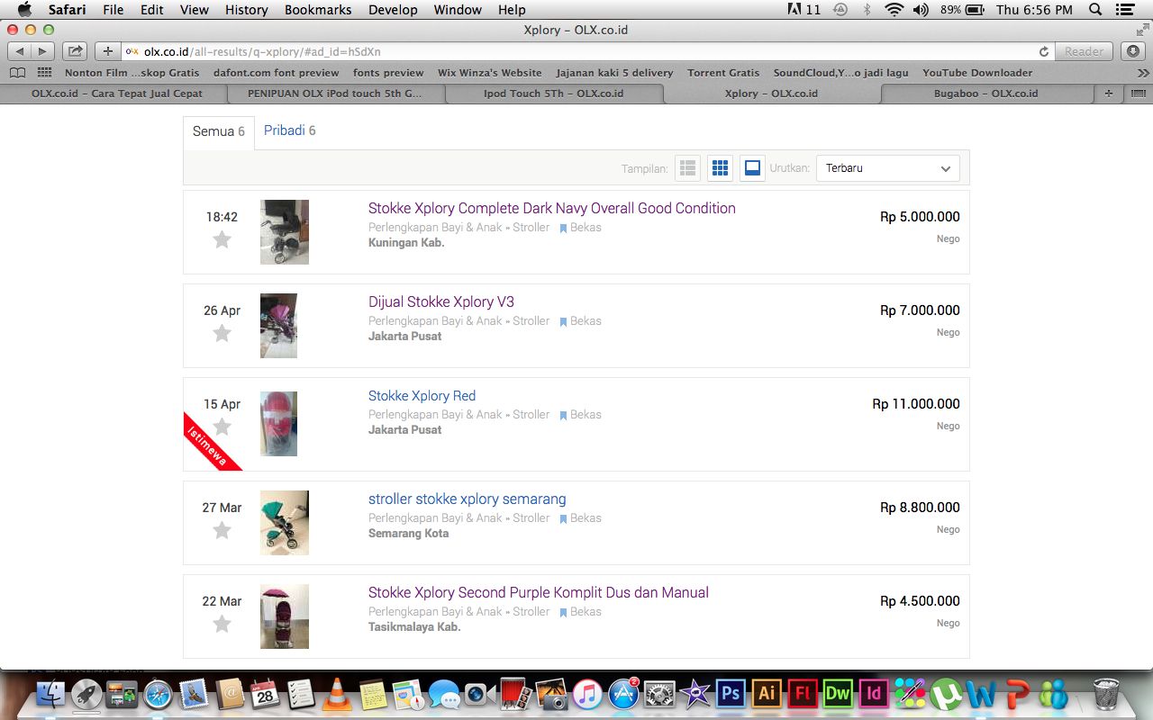Open Spotlight search magnifier in menu bar
Viewport: 1153px width, 720px height.
(x=1095, y=10)
